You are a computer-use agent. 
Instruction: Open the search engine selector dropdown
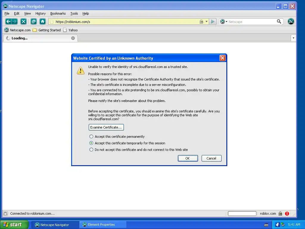pos(223,21)
